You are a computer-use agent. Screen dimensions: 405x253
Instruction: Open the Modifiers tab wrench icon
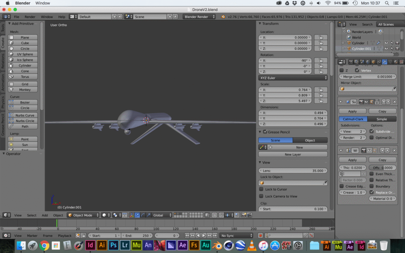384,62
